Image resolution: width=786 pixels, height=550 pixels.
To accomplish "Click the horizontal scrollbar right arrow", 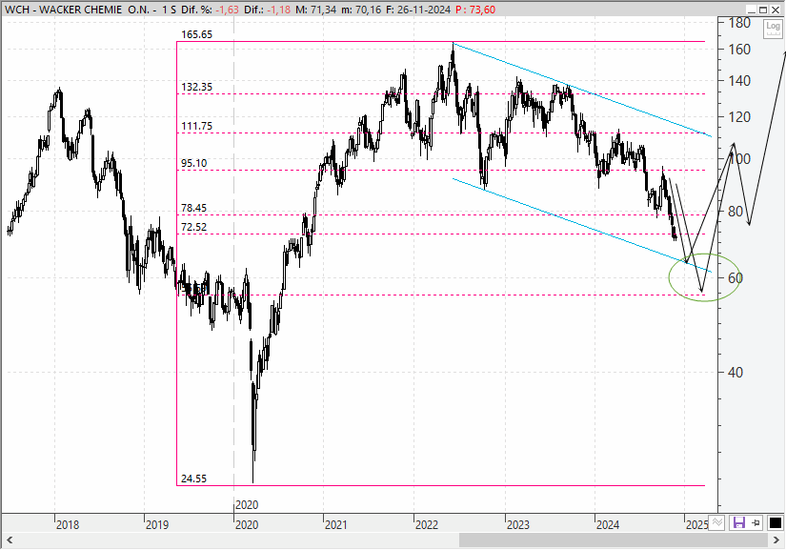I will 777,540.
